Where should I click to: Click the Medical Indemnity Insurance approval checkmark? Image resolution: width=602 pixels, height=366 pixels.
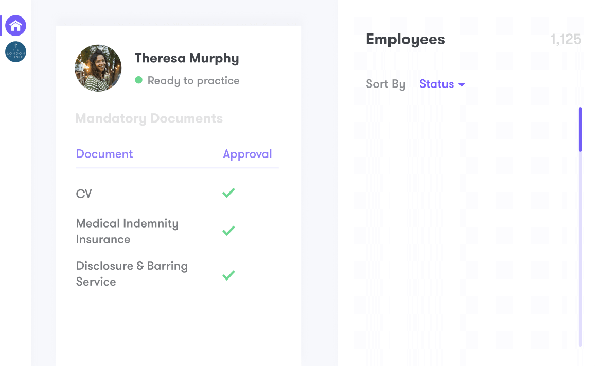pyautogui.click(x=228, y=231)
